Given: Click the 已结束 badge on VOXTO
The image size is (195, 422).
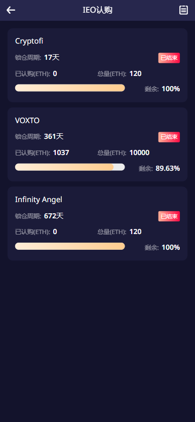Looking at the screenshot, I should coord(169,137).
